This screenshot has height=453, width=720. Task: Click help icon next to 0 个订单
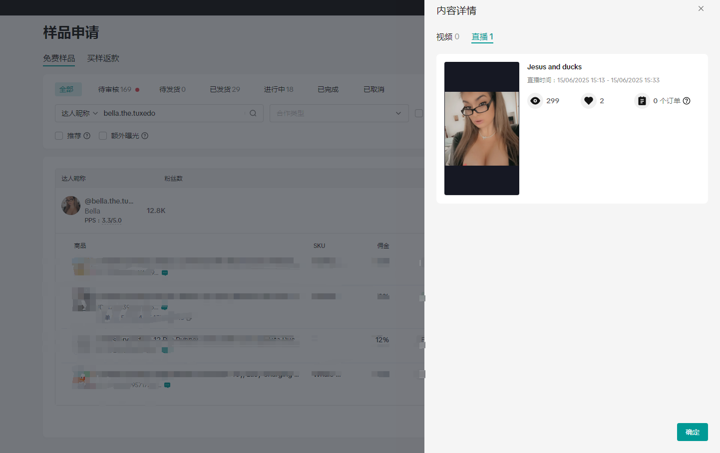(x=687, y=101)
